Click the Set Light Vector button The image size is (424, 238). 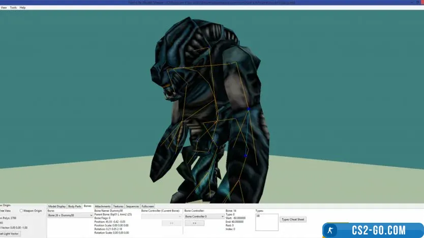click(9, 233)
